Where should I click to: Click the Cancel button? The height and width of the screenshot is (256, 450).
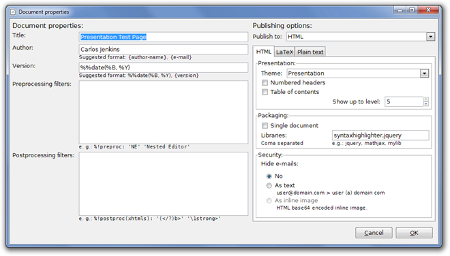(374, 233)
